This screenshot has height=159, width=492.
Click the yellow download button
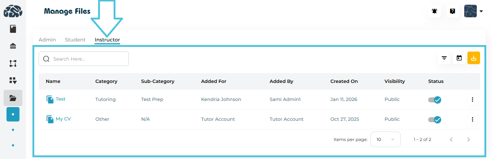click(474, 58)
